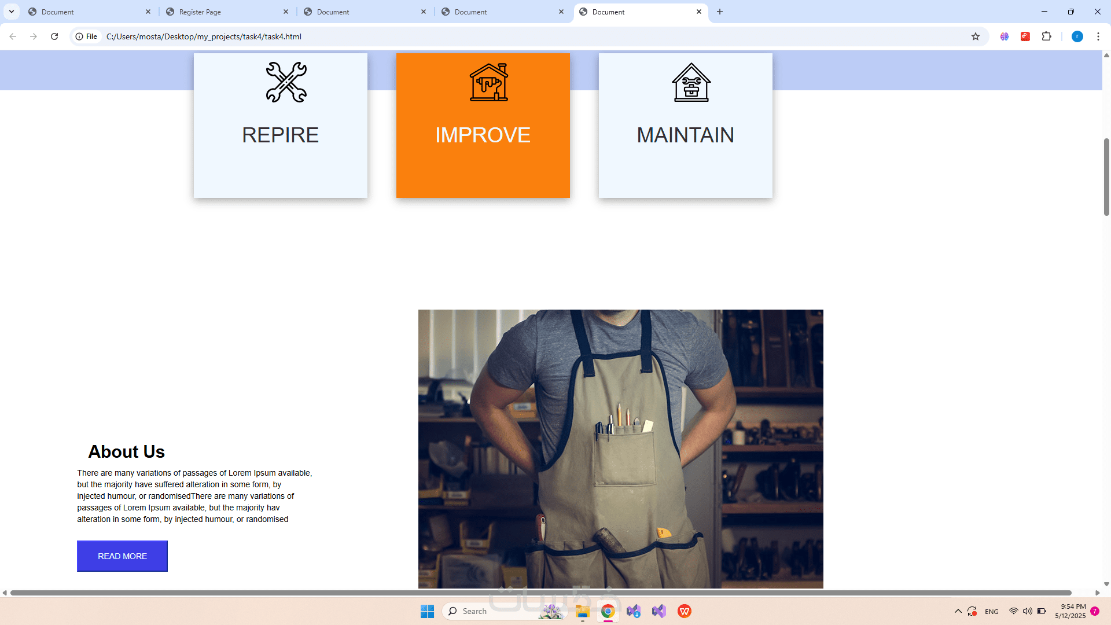This screenshot has width=1111, height=625.
Task: Click the File site info chip
Action: click(x=87, y=36)
